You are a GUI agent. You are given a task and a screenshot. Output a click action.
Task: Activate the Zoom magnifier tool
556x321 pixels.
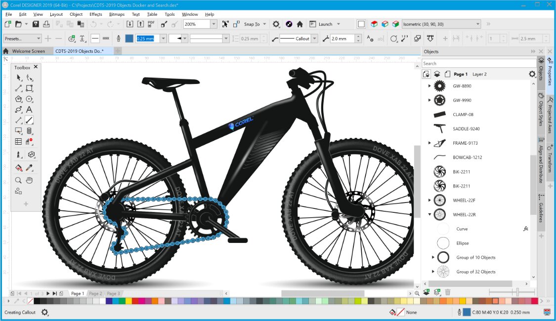[18, 180]
